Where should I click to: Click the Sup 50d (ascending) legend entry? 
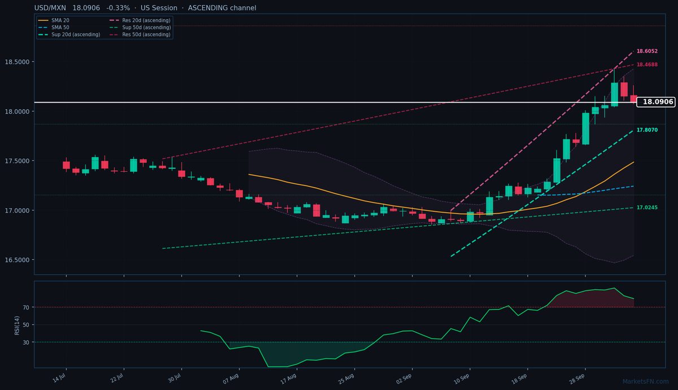[140, 27]
